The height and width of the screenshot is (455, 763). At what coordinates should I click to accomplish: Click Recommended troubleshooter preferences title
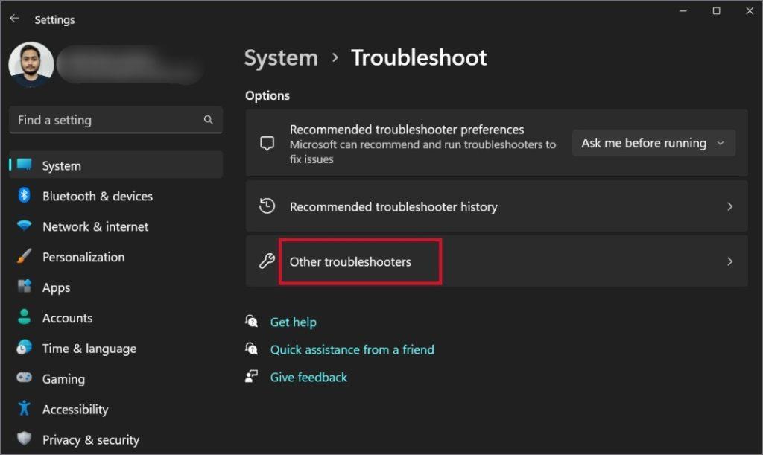(x=407, y=130)
